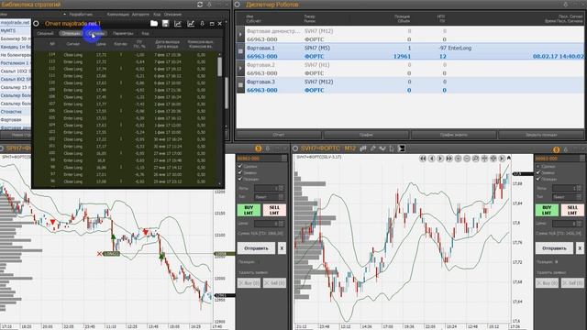Click График button in robots dispatcher
Viewport: 587px width, 330px height.
point(366,135)
